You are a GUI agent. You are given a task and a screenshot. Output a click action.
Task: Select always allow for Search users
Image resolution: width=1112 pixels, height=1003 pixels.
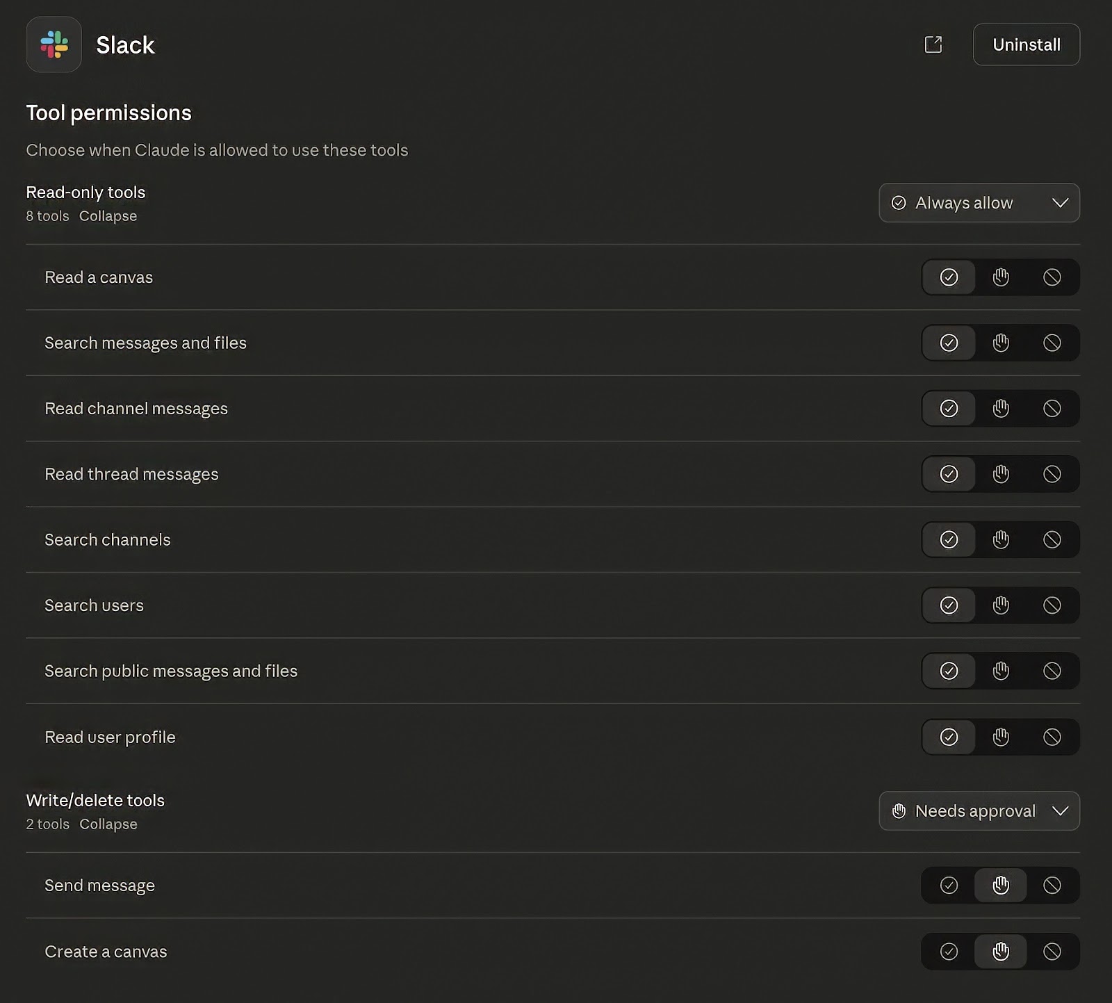[949, 605]
